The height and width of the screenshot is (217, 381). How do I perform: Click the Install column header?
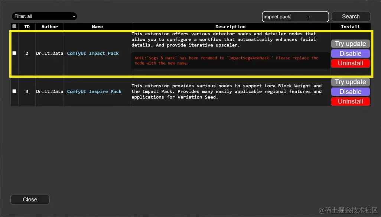pos(350,27)
